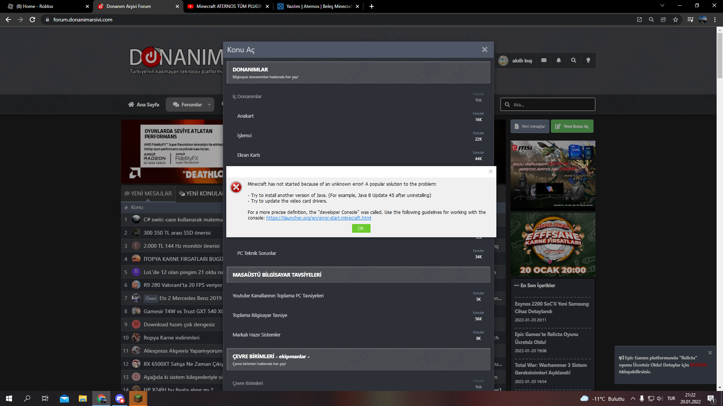Open browser profile avatar
The height and width of the screenshot is (406, 723).
point(703,20)
